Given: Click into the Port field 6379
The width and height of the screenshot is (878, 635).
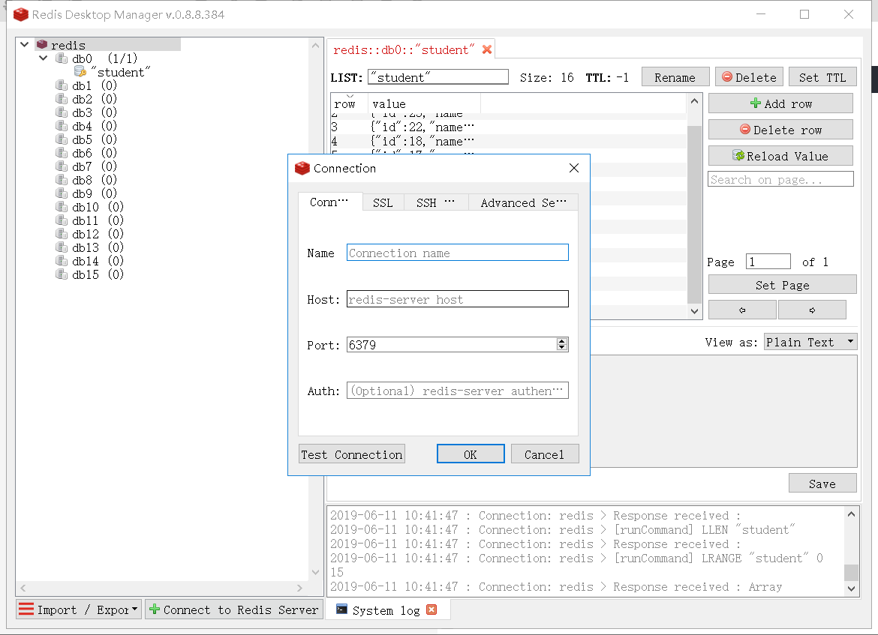Looking at the screenshot, I should [451, 345].
